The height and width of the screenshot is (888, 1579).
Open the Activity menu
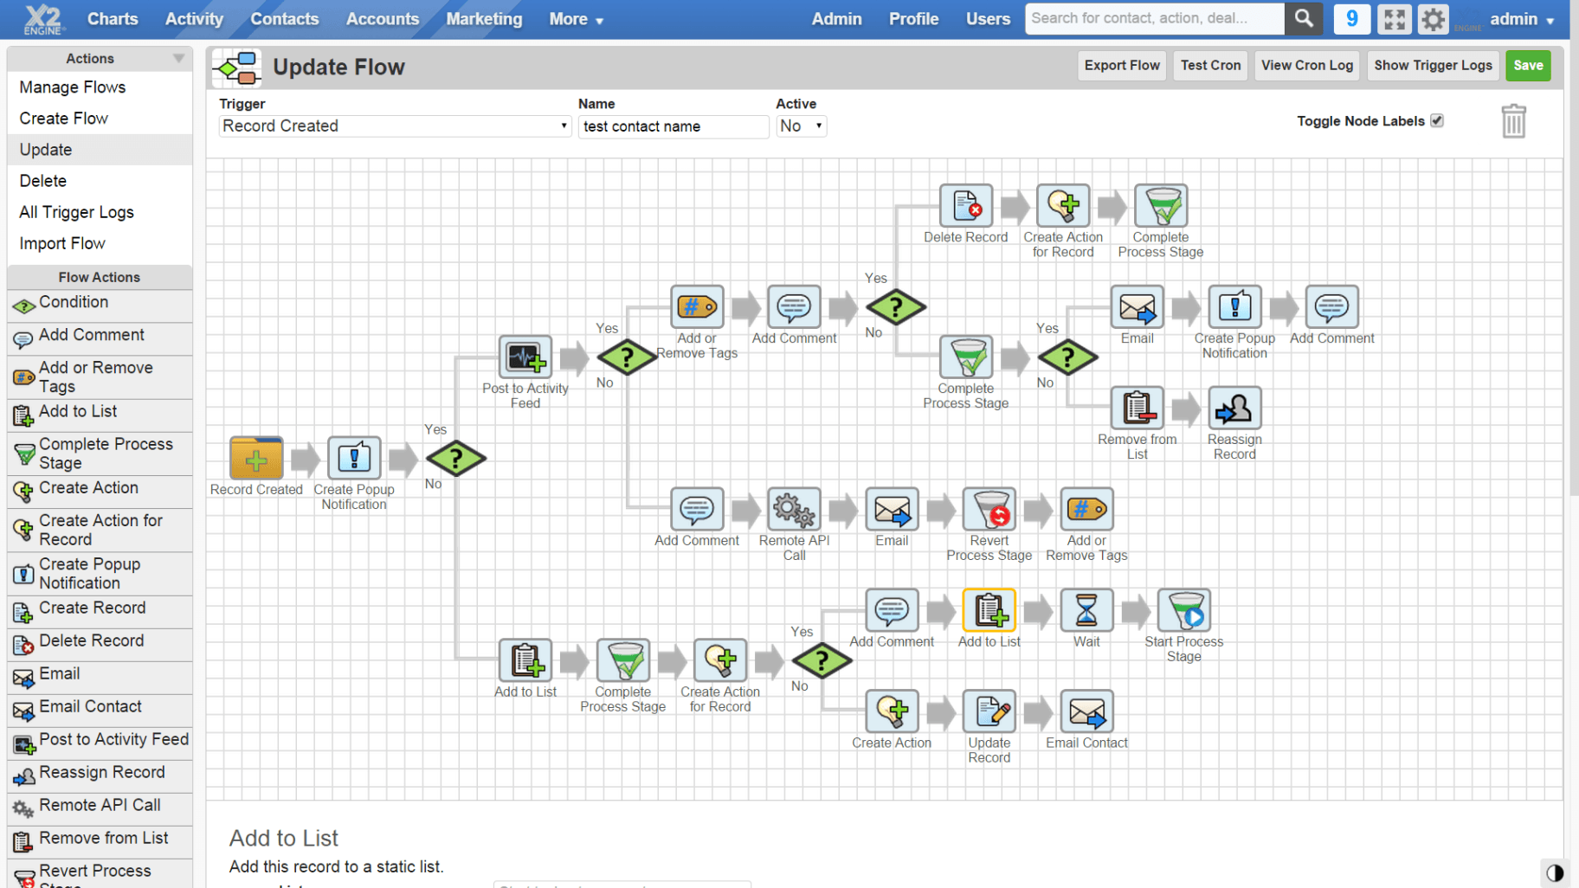coord(194,19)
